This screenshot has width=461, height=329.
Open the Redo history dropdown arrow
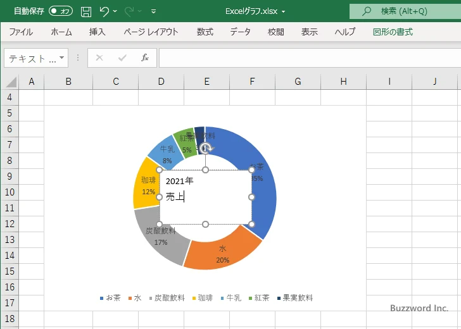(140, 11)
